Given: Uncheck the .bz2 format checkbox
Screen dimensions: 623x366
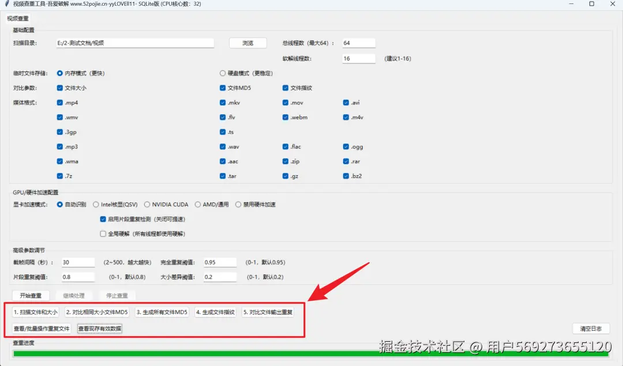Looking at the screenshot, I should 346,176.
